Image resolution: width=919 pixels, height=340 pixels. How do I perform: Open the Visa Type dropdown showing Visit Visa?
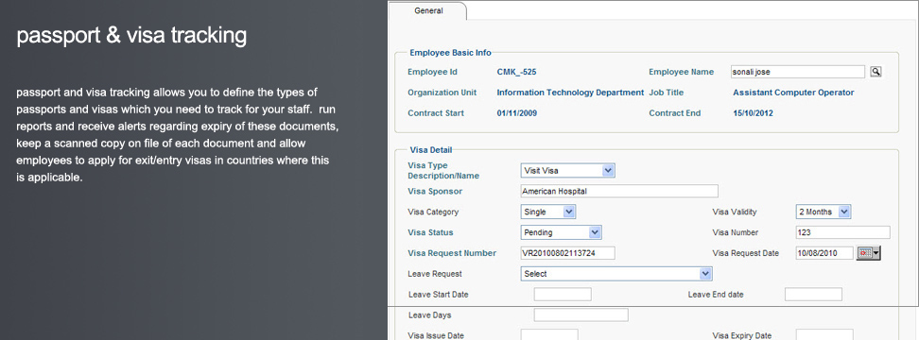coord(567,170)
